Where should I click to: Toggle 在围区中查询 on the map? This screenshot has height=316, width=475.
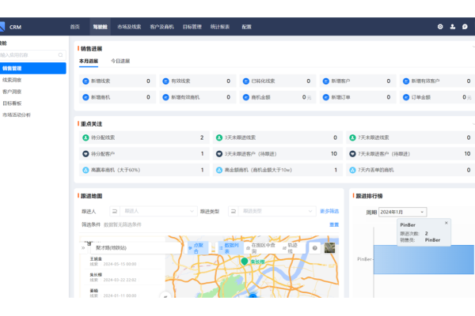point(261,248)
